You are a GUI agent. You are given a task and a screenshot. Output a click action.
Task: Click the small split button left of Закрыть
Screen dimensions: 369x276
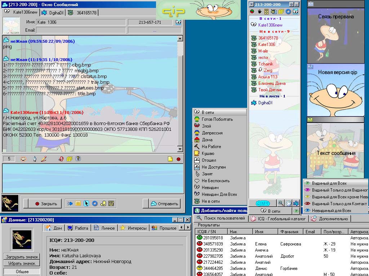click(26, 204)
